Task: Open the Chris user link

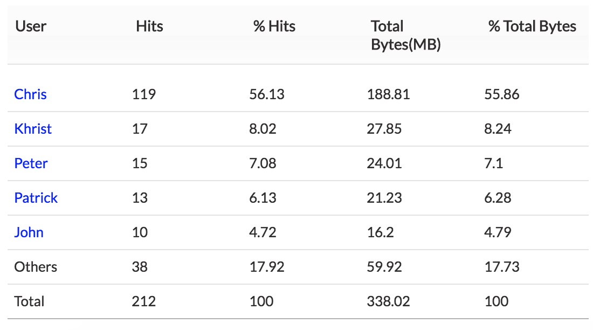Action: point(30,94)
